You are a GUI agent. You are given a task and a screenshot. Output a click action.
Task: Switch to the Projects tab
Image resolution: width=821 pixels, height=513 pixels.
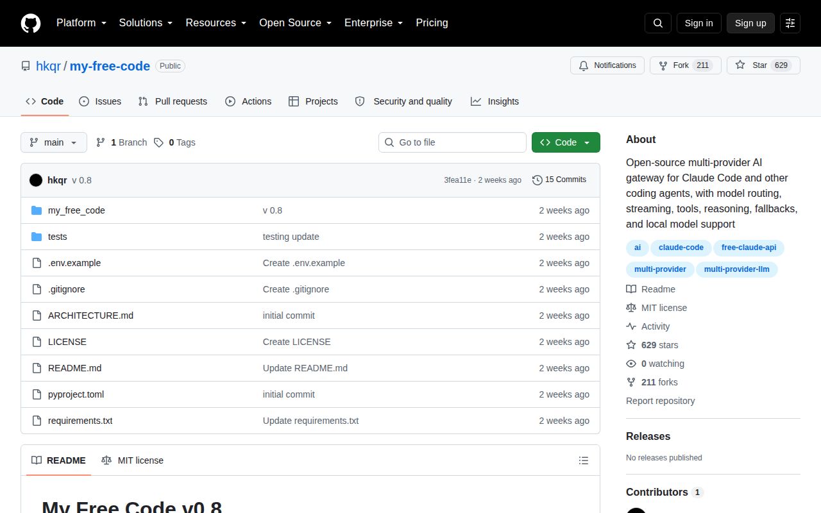[x=313, y=101]
